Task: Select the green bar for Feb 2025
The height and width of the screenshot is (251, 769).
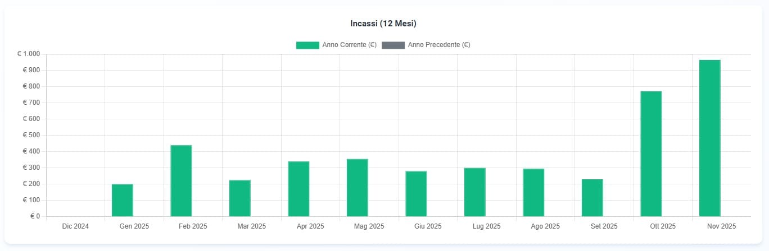Action: [x=181, y=180]
